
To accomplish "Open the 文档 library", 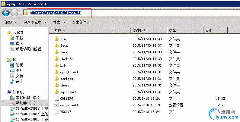I will tap(16, 76).
